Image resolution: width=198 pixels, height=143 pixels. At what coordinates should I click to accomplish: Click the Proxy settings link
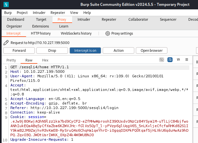pos(122,33)
